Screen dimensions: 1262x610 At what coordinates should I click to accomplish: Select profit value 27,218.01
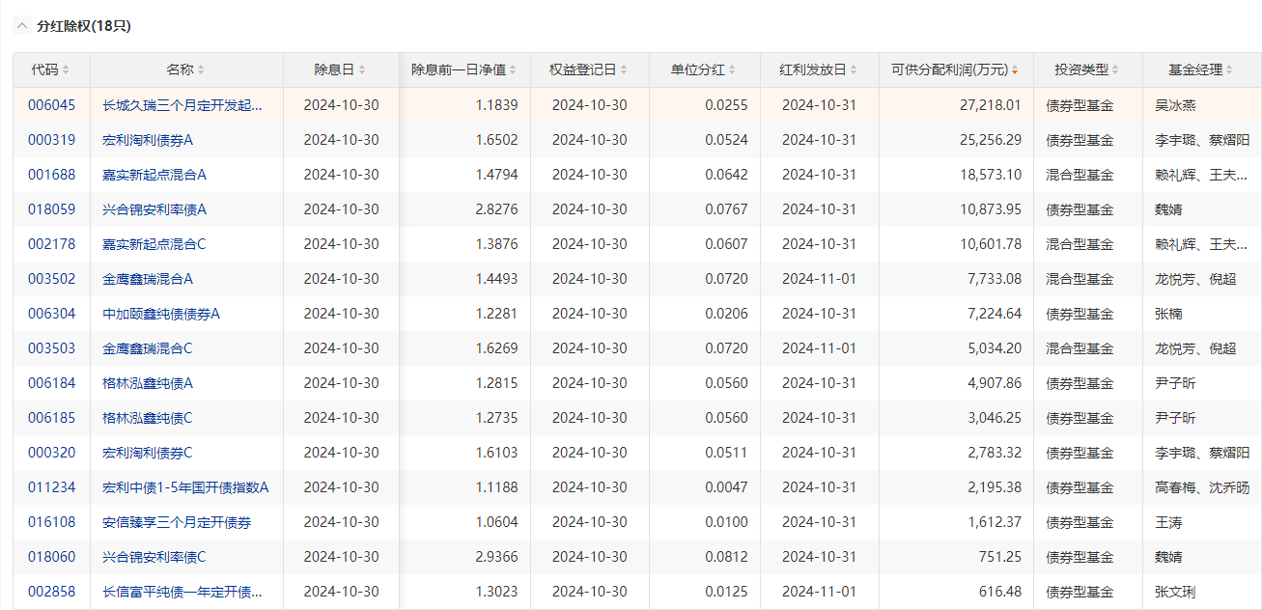(x=991, y=105)
